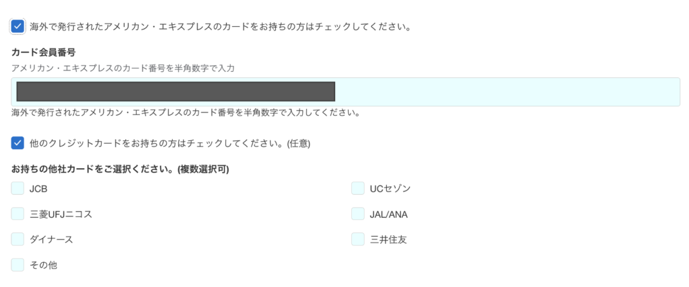Click the その他 label text

[43, 265]
